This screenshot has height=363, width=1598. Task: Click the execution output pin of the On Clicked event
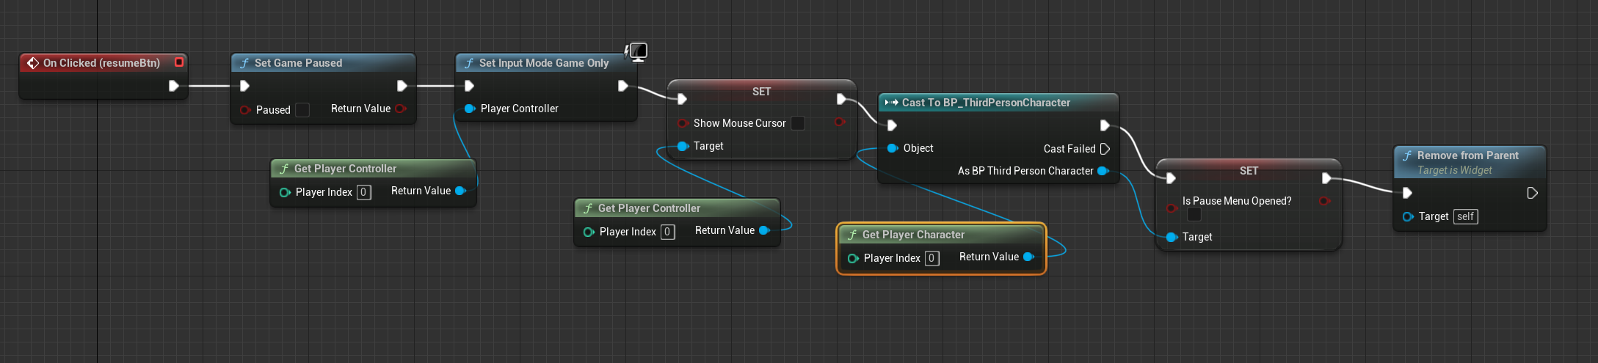pos(174,86)
